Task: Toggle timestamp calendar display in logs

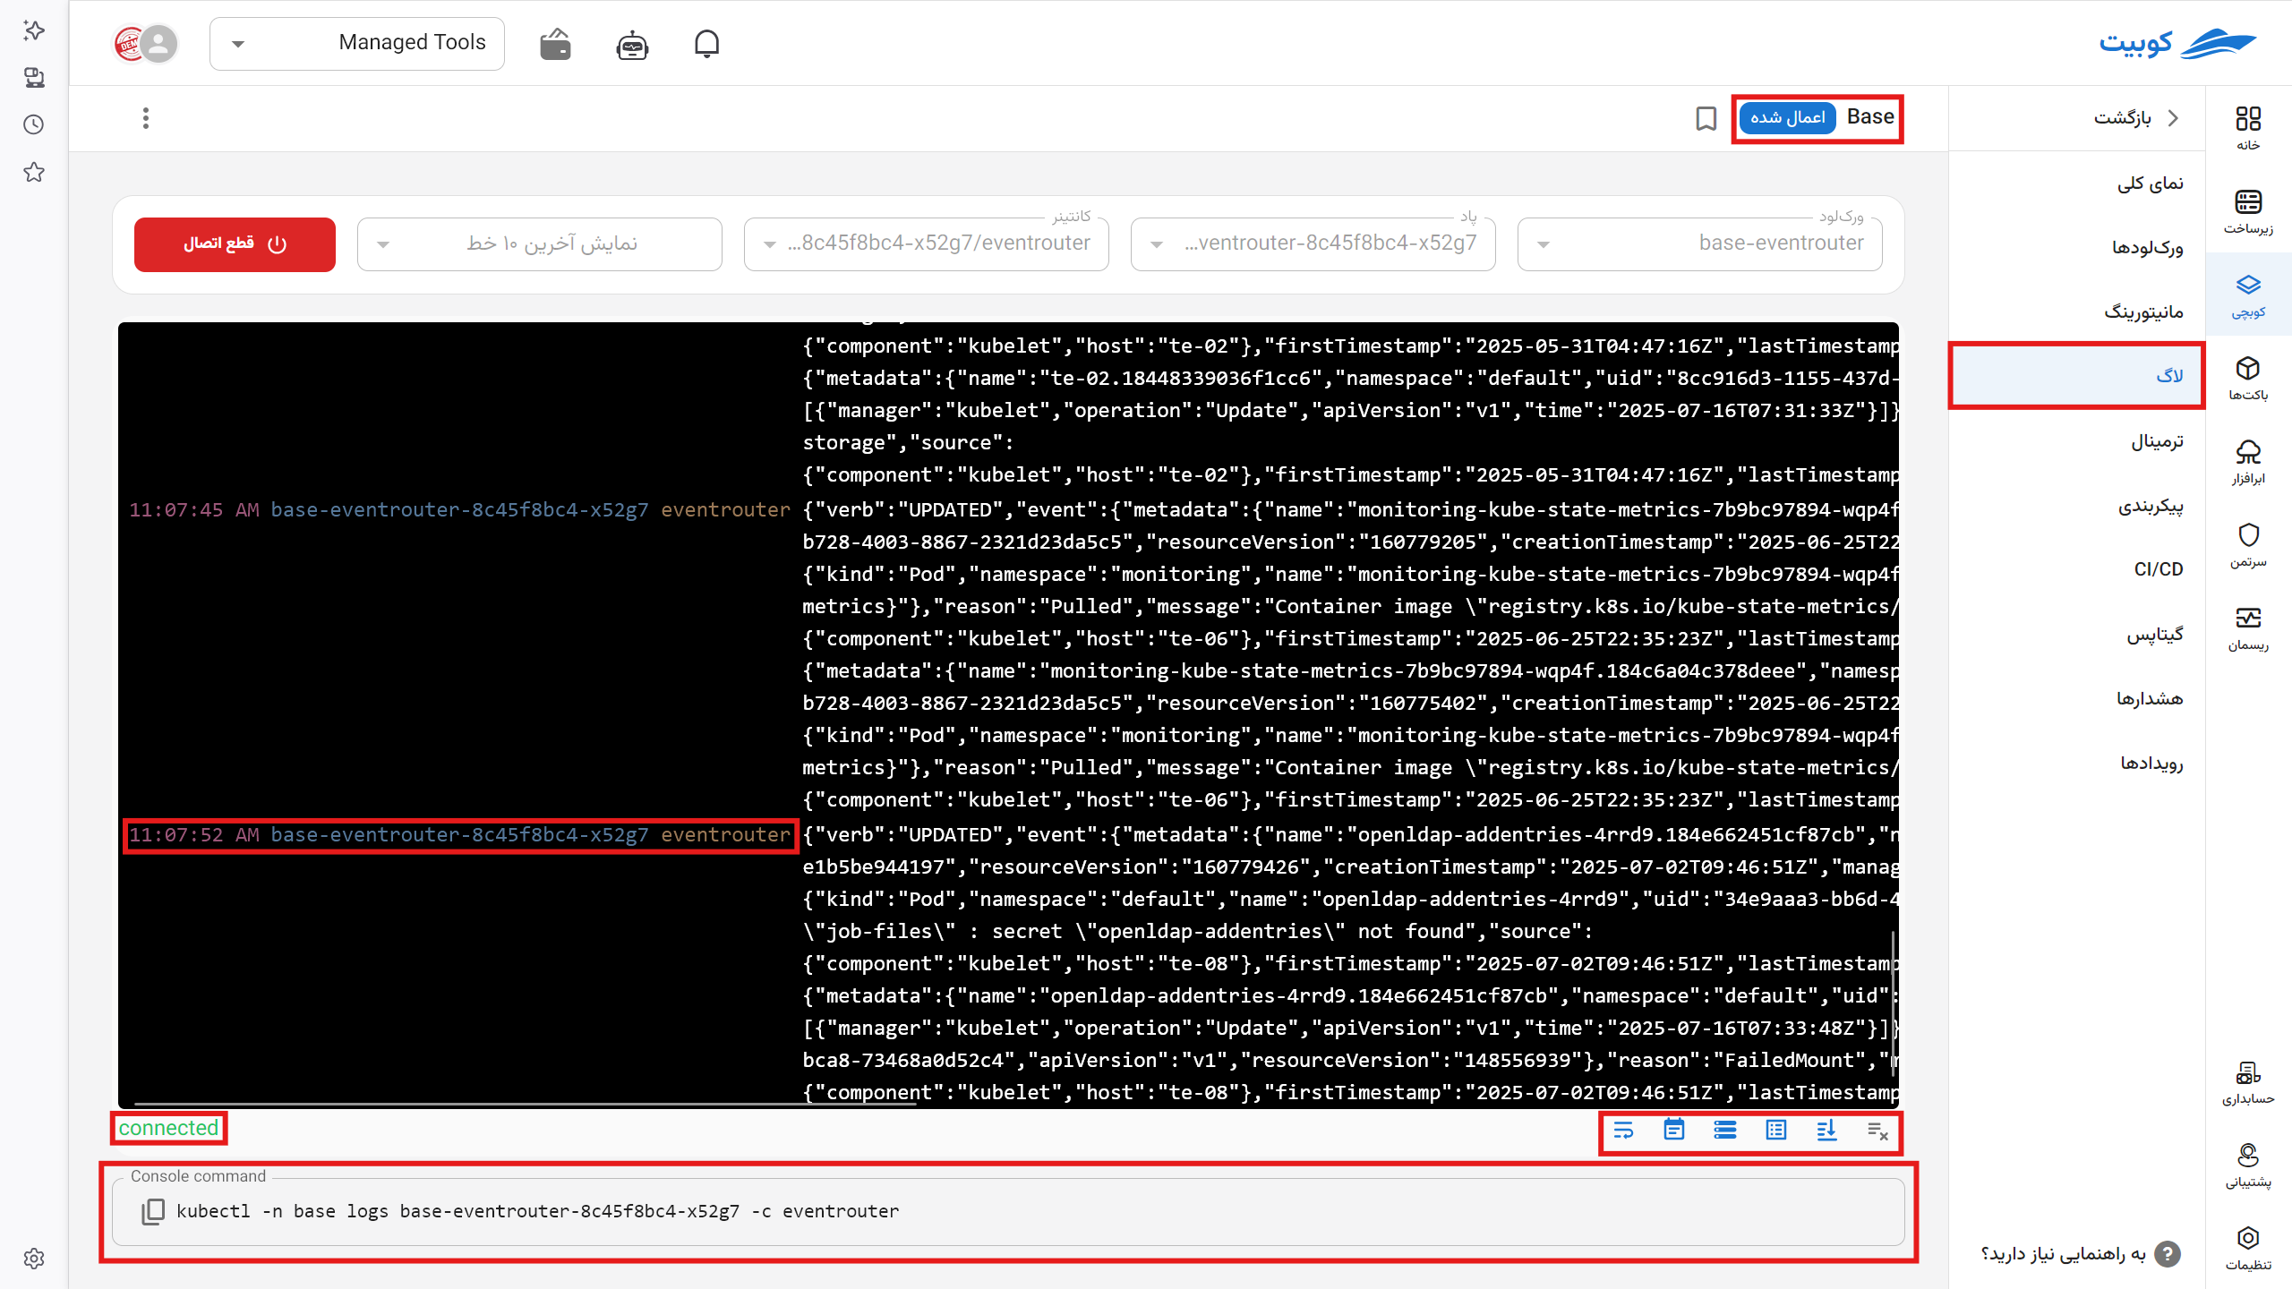Action: click(1673, 1130)
